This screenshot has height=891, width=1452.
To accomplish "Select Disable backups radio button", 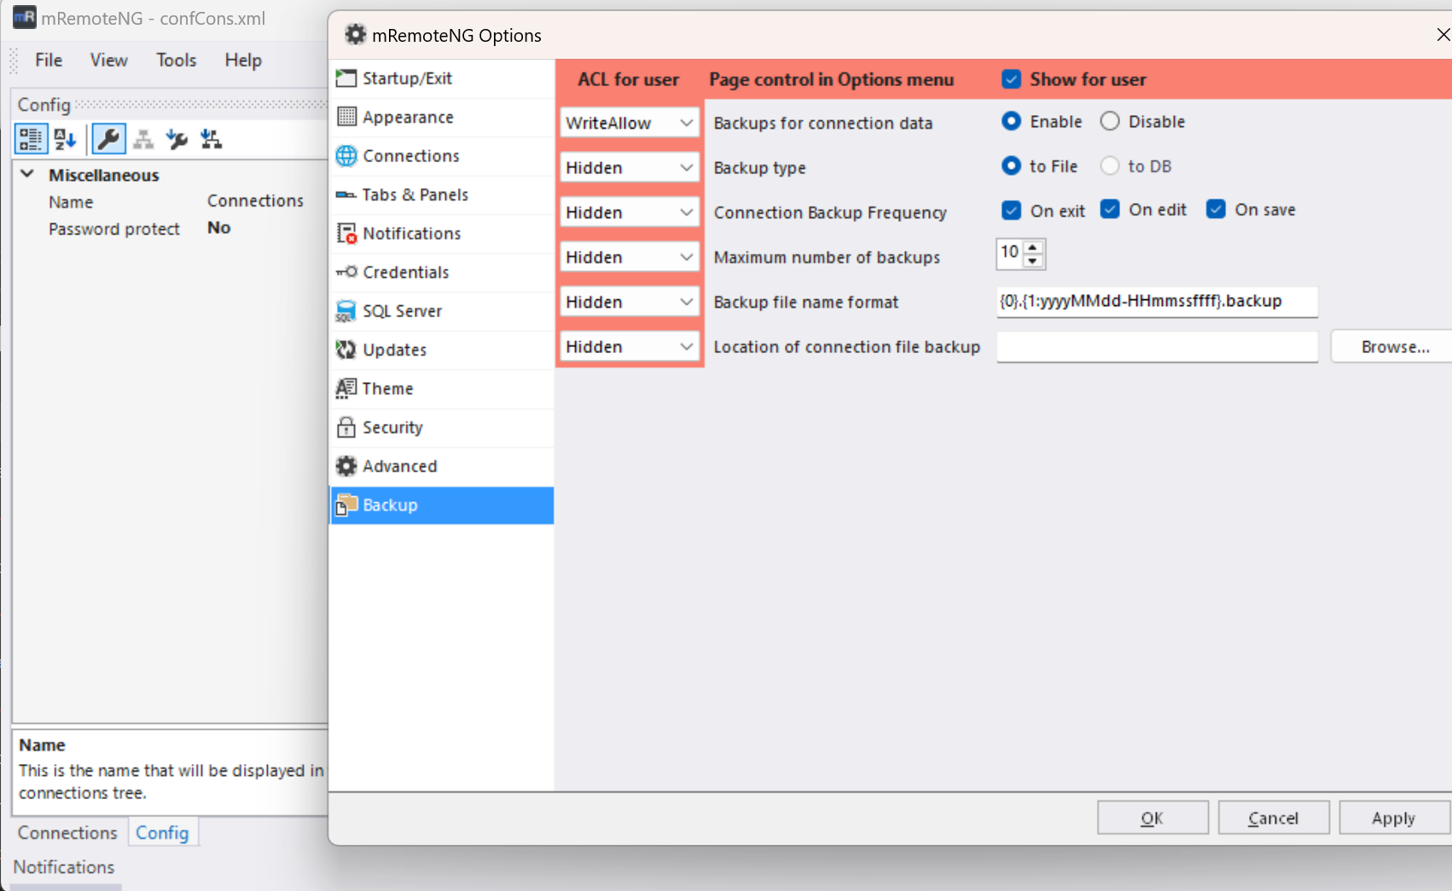I will [x=1110, y=121].
